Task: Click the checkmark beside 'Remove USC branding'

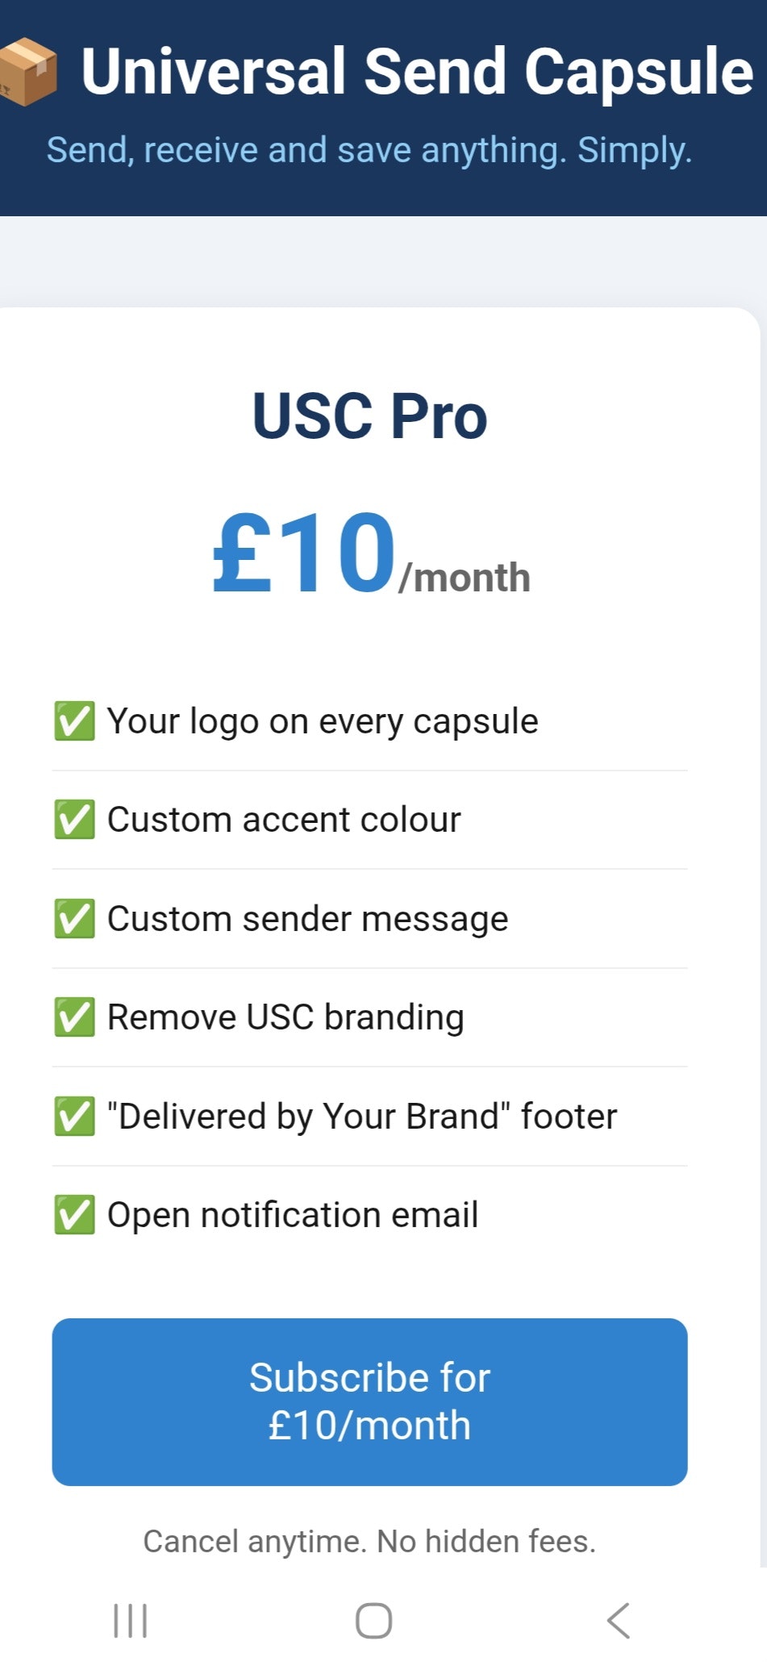Action: [73, 1016]
